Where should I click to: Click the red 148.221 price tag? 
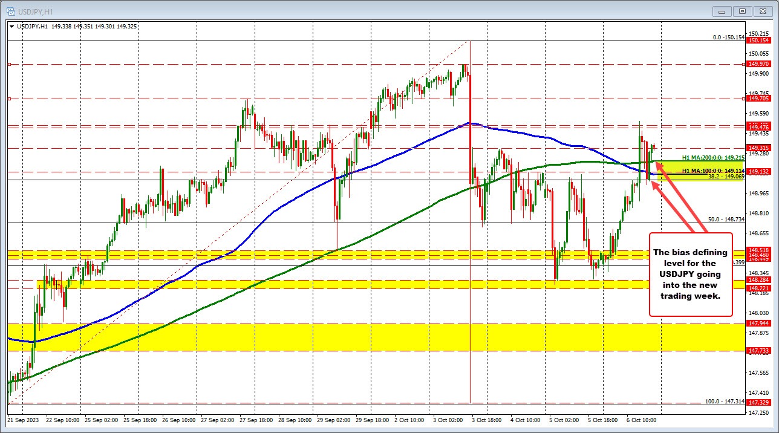(758, 288)
